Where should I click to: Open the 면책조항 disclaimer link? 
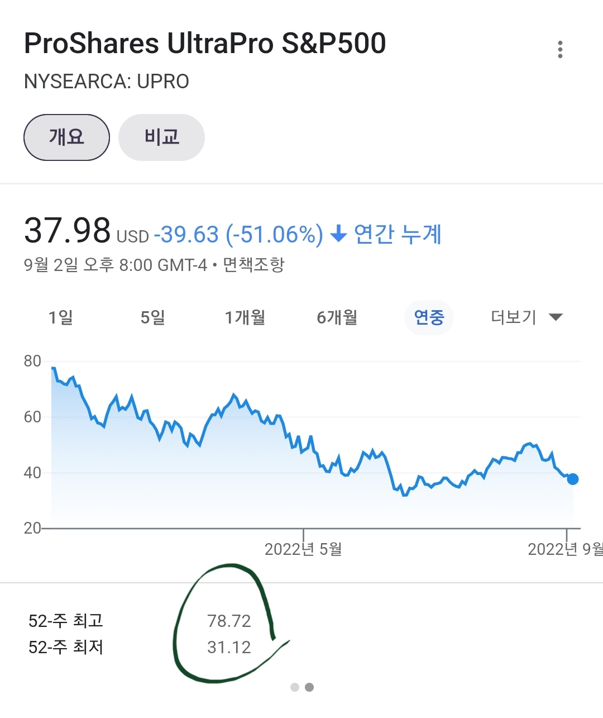click(253, 264)
